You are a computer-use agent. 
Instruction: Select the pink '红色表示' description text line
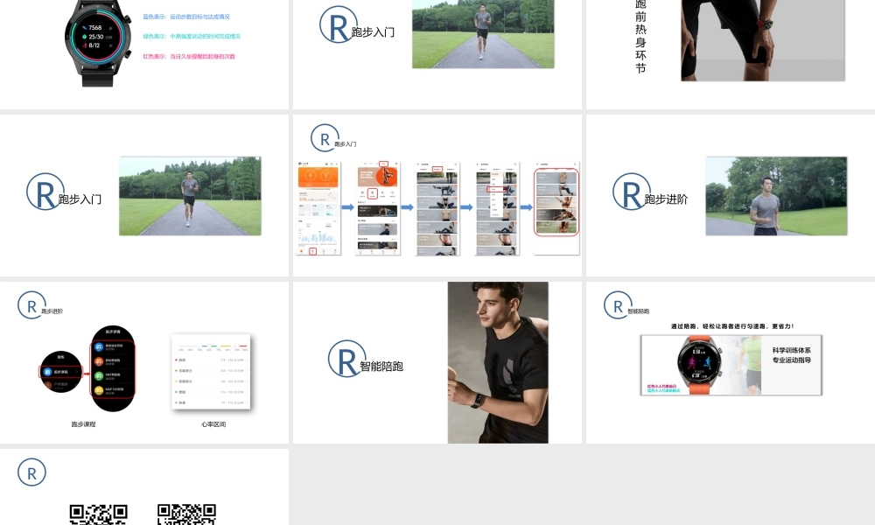(x=189, y=56)
